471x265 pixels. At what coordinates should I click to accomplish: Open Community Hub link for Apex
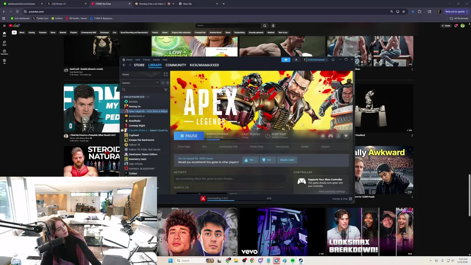point(228,146)
